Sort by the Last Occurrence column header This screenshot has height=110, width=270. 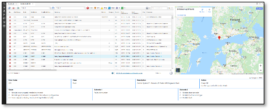tap(137, 12)
